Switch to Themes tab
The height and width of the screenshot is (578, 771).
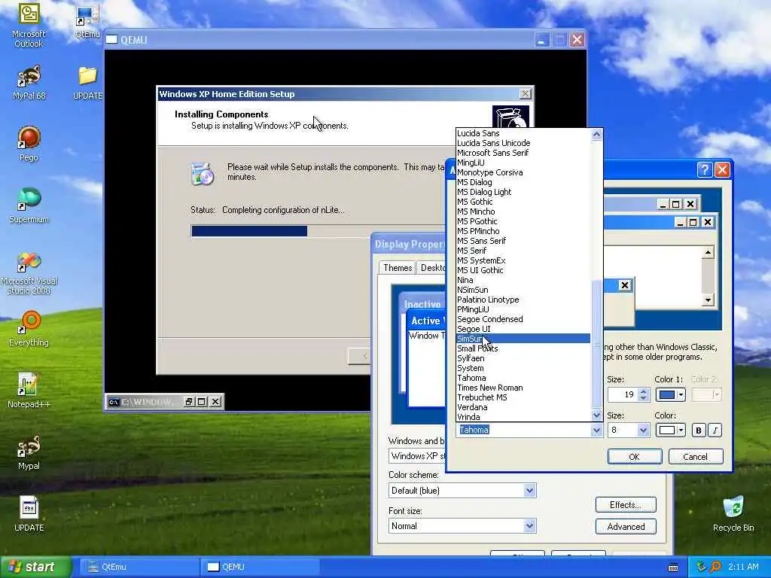point(398,268)
